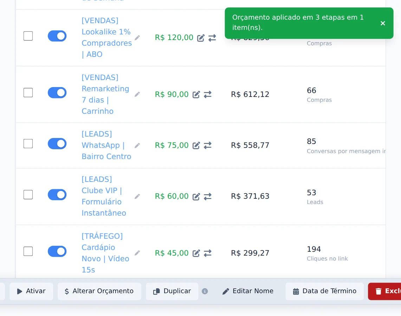This screenshot has height=316, width=401.
Task: Open Alterar Orçamento action
Action: click(x=99, y=291)
